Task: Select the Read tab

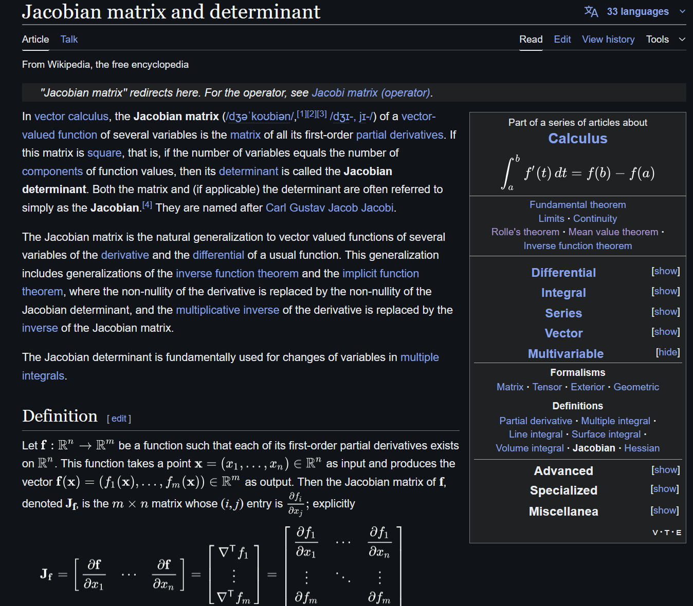Action: [531, 39]
